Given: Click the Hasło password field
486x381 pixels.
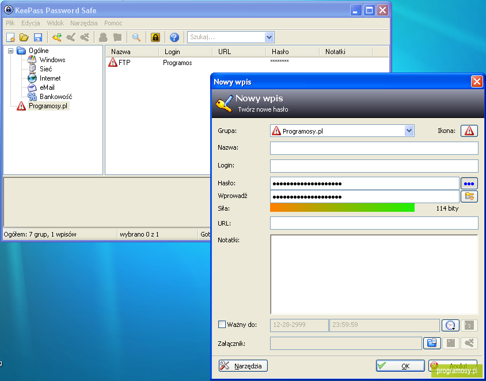Looking at the screenshot, I should point(364,184).
